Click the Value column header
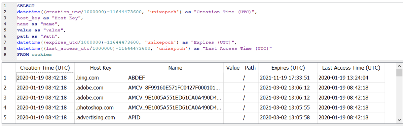The width and height of the screenshot is (406, 129). [x=233, y=68]
